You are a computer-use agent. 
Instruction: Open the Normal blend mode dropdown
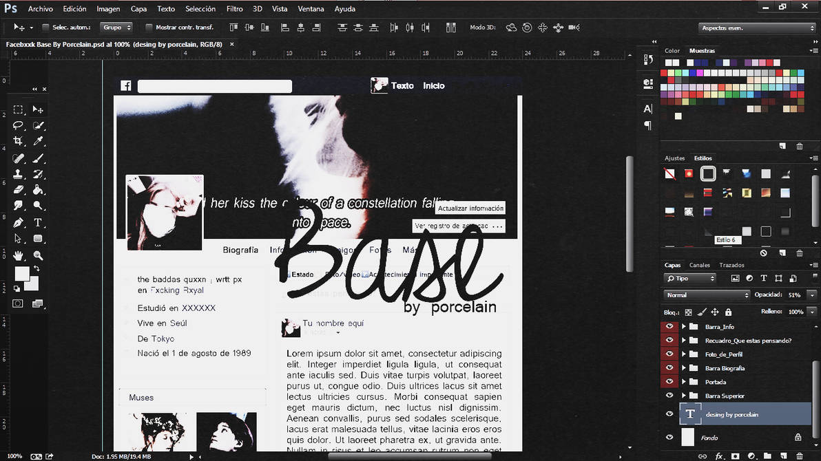[x=706, y=294]
